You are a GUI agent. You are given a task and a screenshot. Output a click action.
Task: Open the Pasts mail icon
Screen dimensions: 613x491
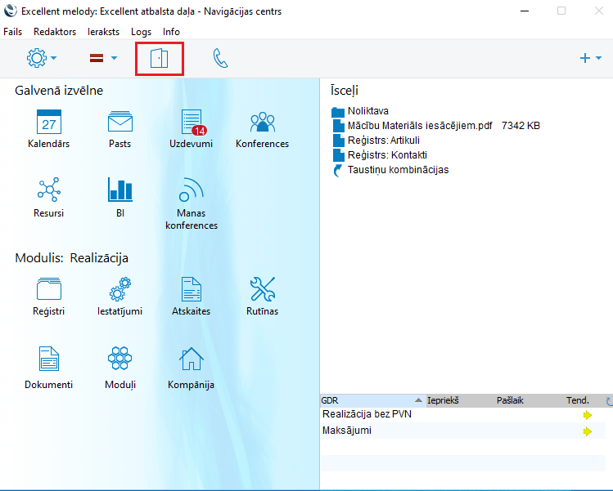[119, 123]
